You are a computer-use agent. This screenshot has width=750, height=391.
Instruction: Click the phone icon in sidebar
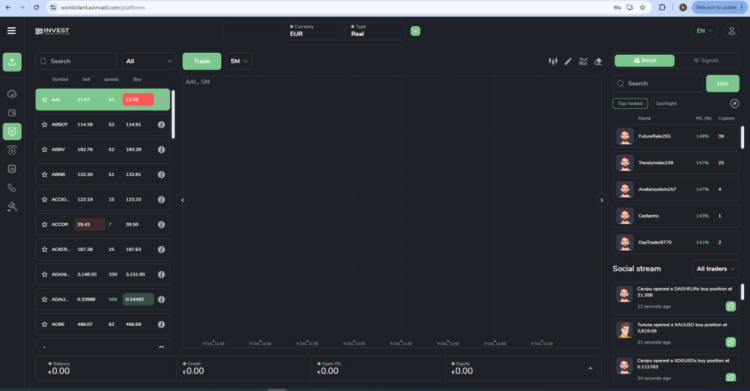[12, 188]
